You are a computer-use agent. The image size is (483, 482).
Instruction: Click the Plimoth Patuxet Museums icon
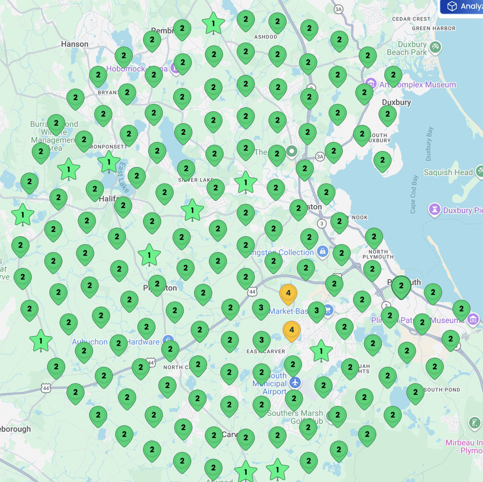click(472, 319)
